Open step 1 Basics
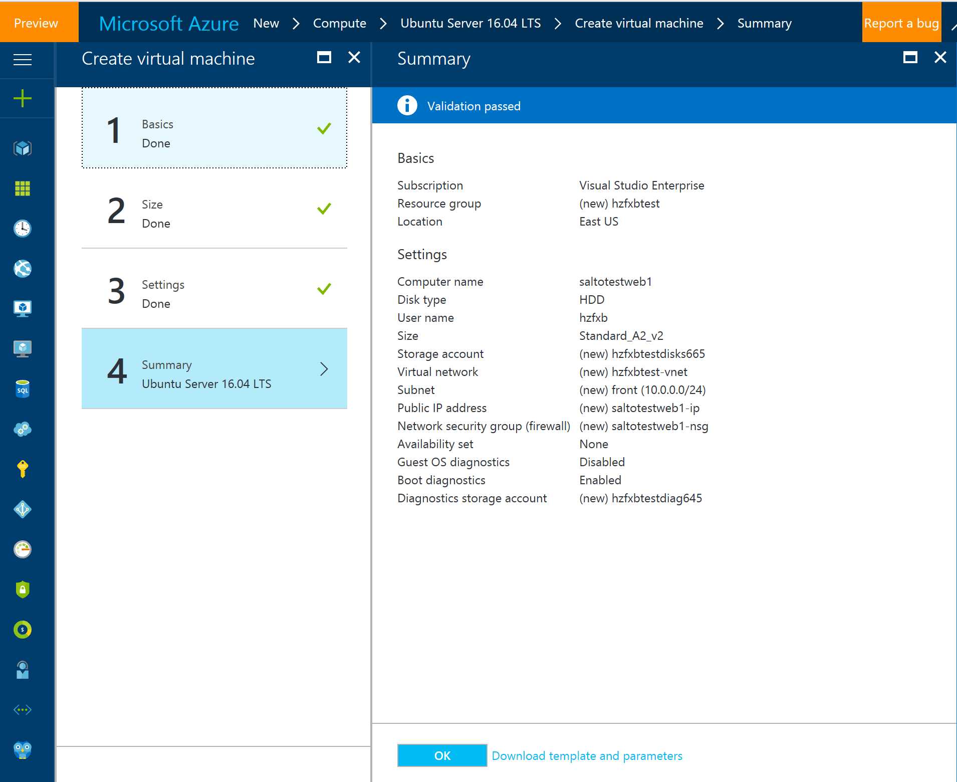The image size is (957, 782). tap(214, 128)
